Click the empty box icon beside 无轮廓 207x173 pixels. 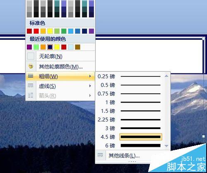[31, 56]
